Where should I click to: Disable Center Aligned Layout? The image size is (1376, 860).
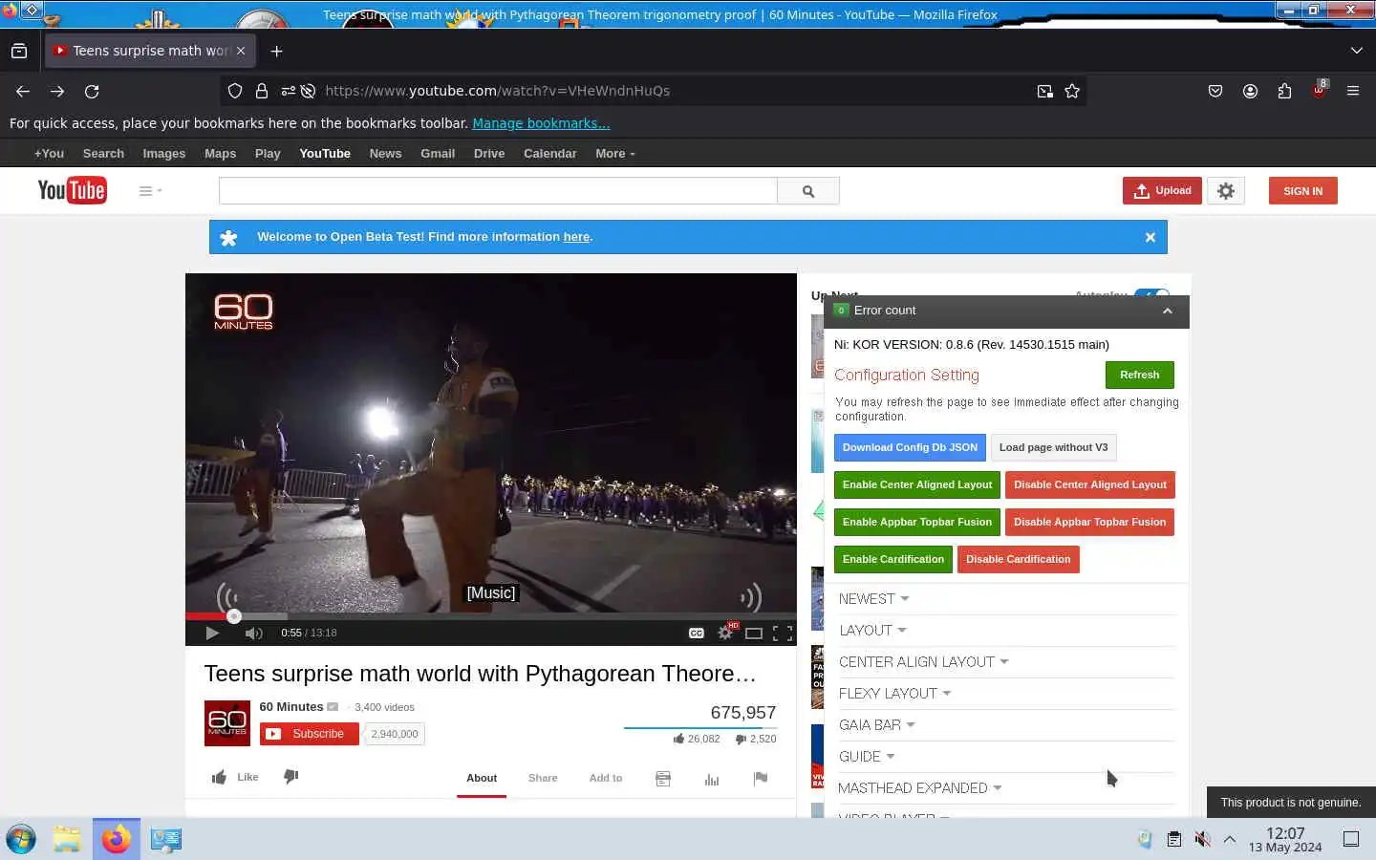pos(1090,485)
